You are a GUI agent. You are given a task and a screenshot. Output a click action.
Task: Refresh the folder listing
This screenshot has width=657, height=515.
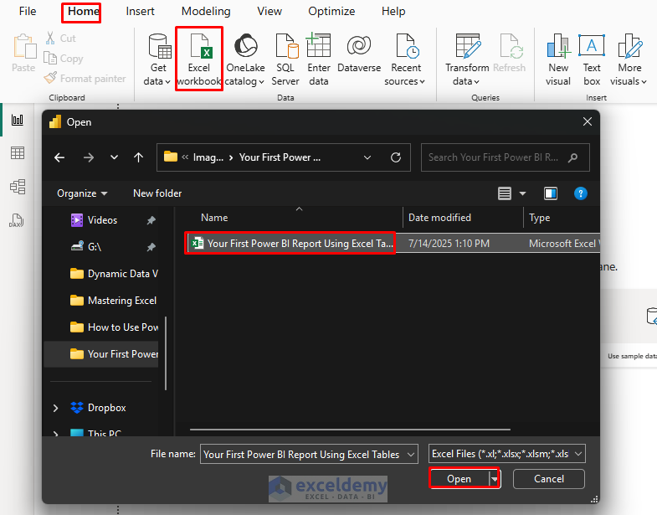coord(396,157)
